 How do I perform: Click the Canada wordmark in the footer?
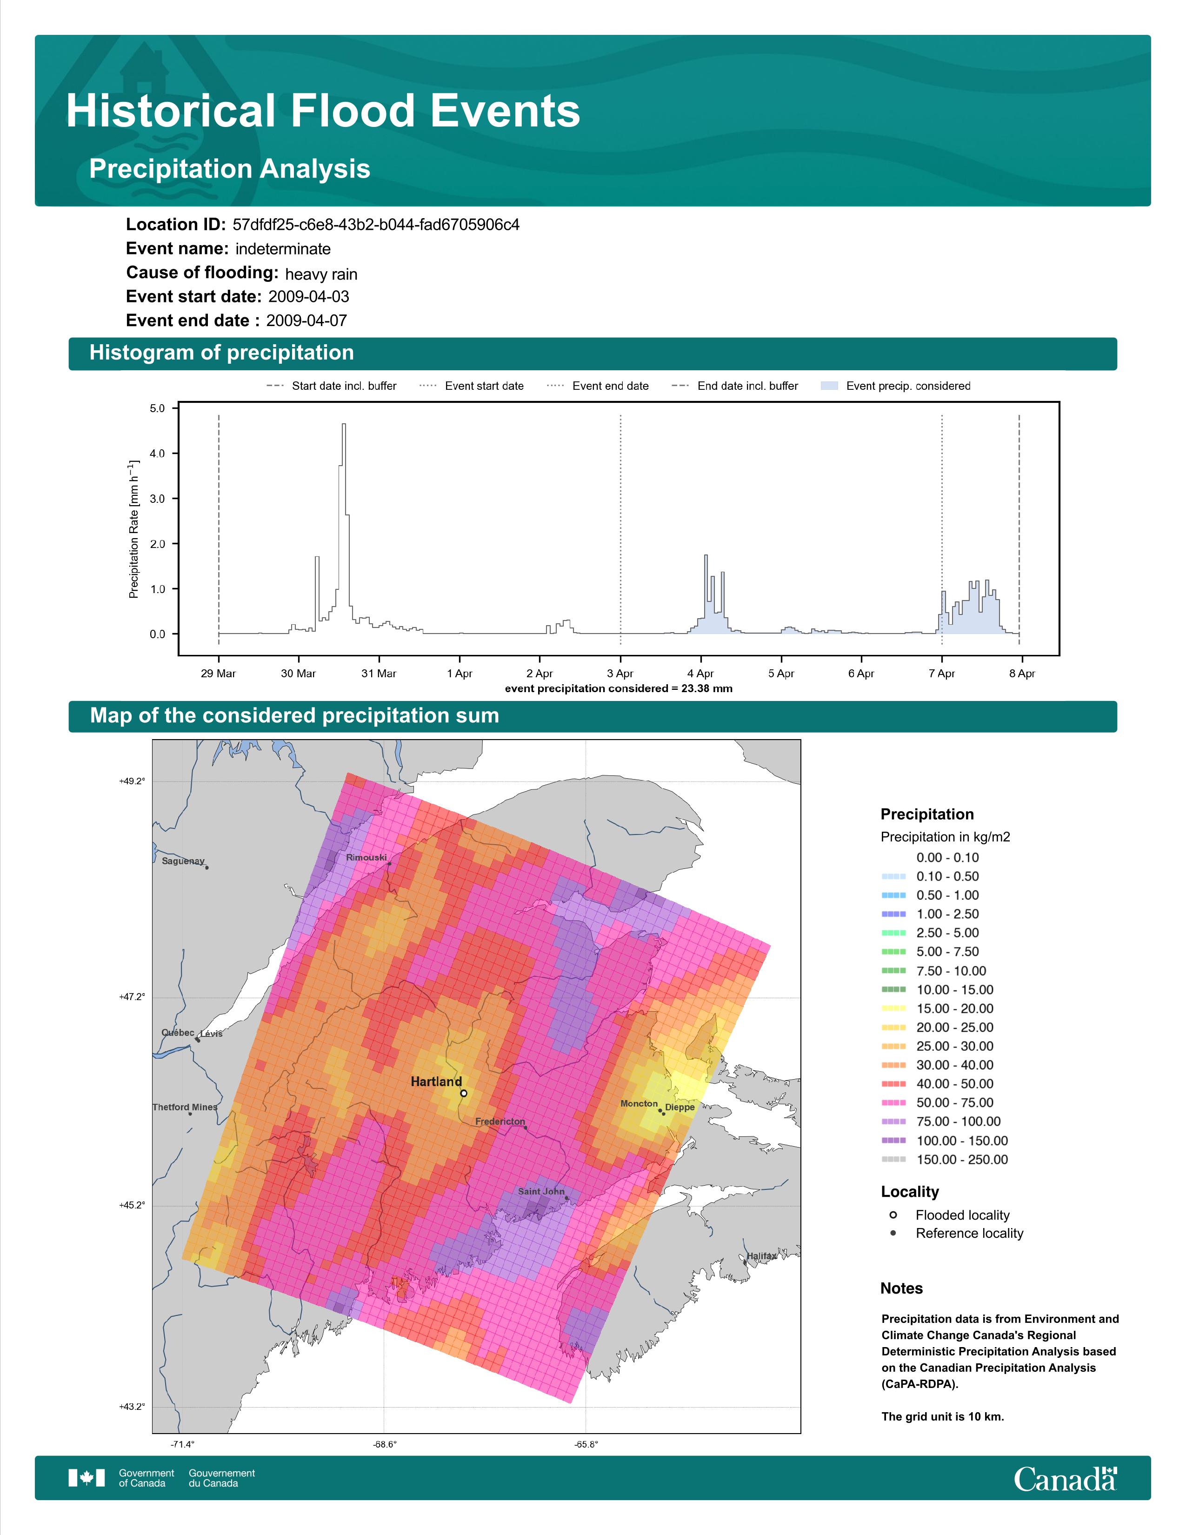pyautogui.click(x=1065, y=1478)
